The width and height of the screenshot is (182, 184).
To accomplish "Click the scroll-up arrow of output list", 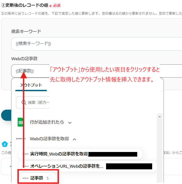I will (159, 117).
